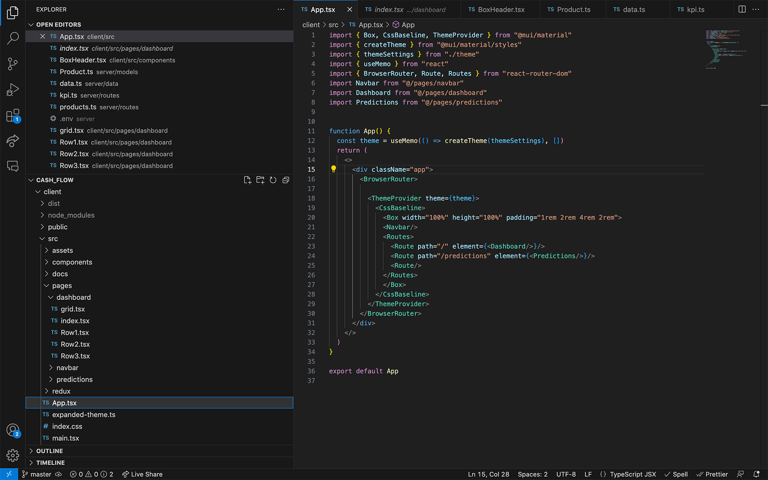
Task: Click Spell checker in status bar
Action: [x=676, y=474]
